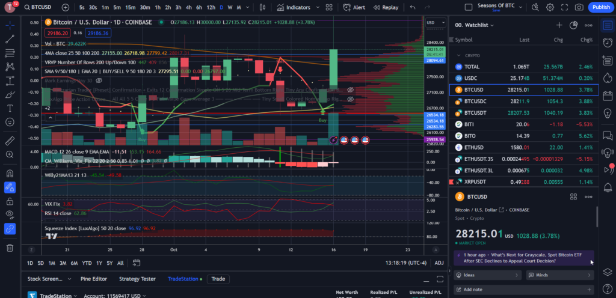The image size is (616, 298).
Task: Select the brush drawing tool
Action: (x=10, y=95)
